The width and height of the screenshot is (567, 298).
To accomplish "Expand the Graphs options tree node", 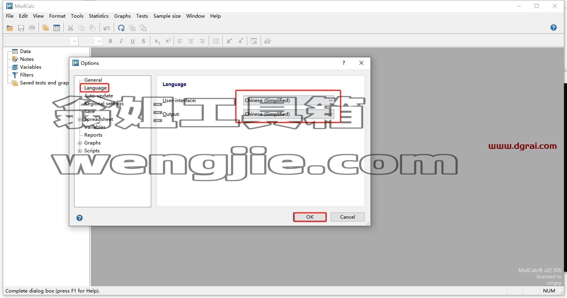I will coord(80,143).
